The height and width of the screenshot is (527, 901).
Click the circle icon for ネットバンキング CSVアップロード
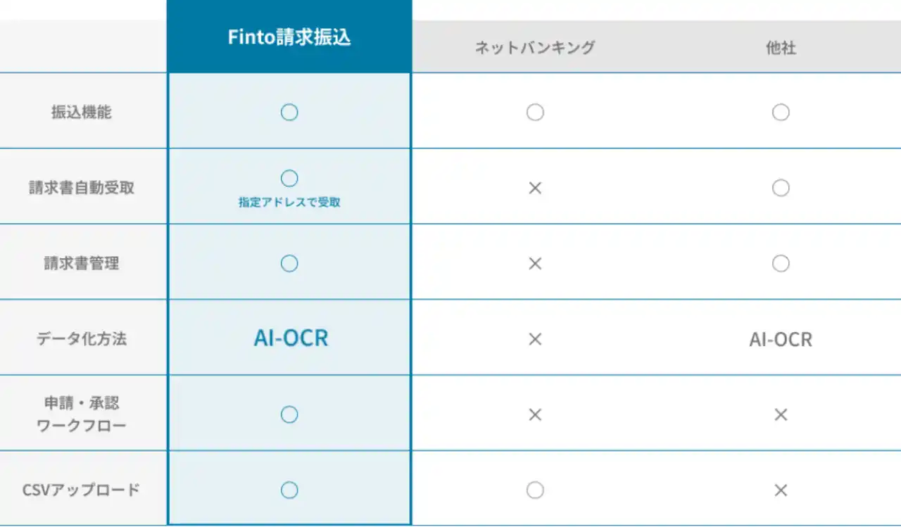[x=535, y=490]
